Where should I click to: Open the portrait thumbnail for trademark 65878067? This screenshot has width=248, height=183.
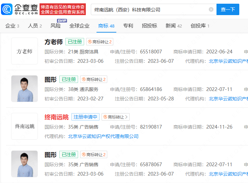click(x=24, y=164)
